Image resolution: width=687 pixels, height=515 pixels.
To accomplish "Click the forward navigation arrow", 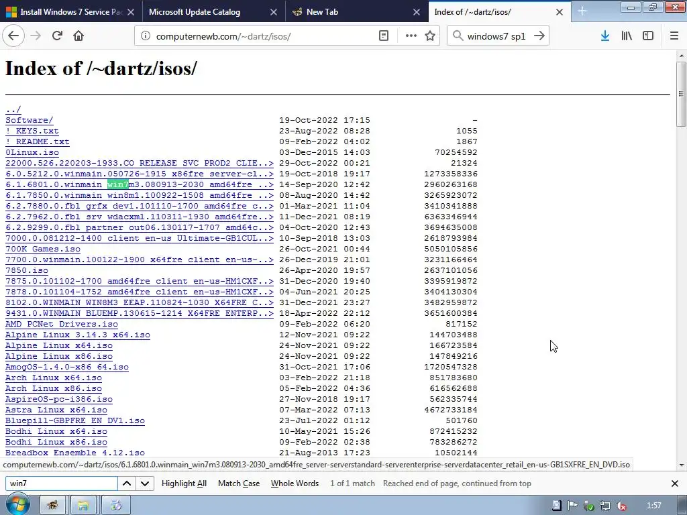I will [x=36, y=36].
